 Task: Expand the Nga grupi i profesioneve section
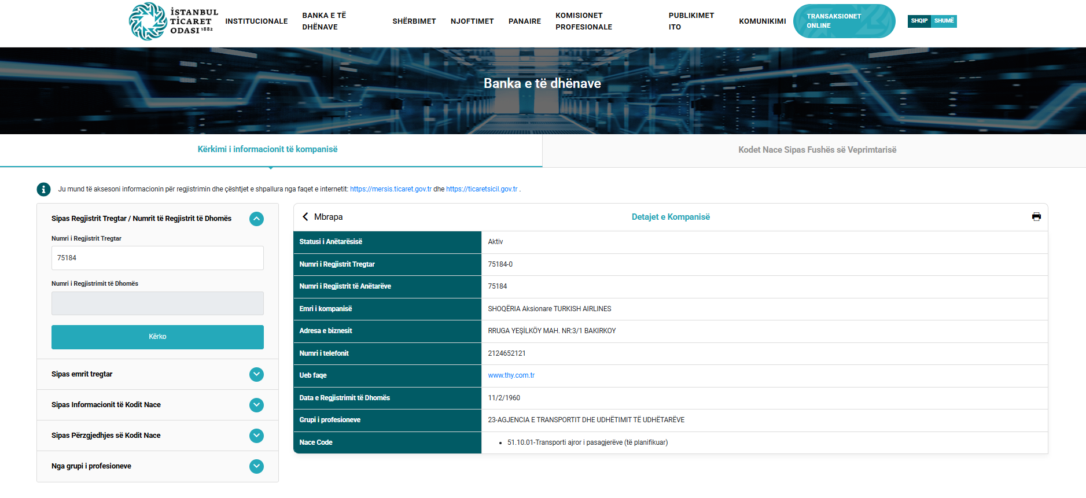pyautogui.click(x=256, y=466)
